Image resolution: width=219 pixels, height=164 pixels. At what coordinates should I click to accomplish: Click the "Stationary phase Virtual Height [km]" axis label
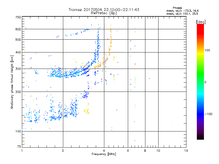(12, 82)
